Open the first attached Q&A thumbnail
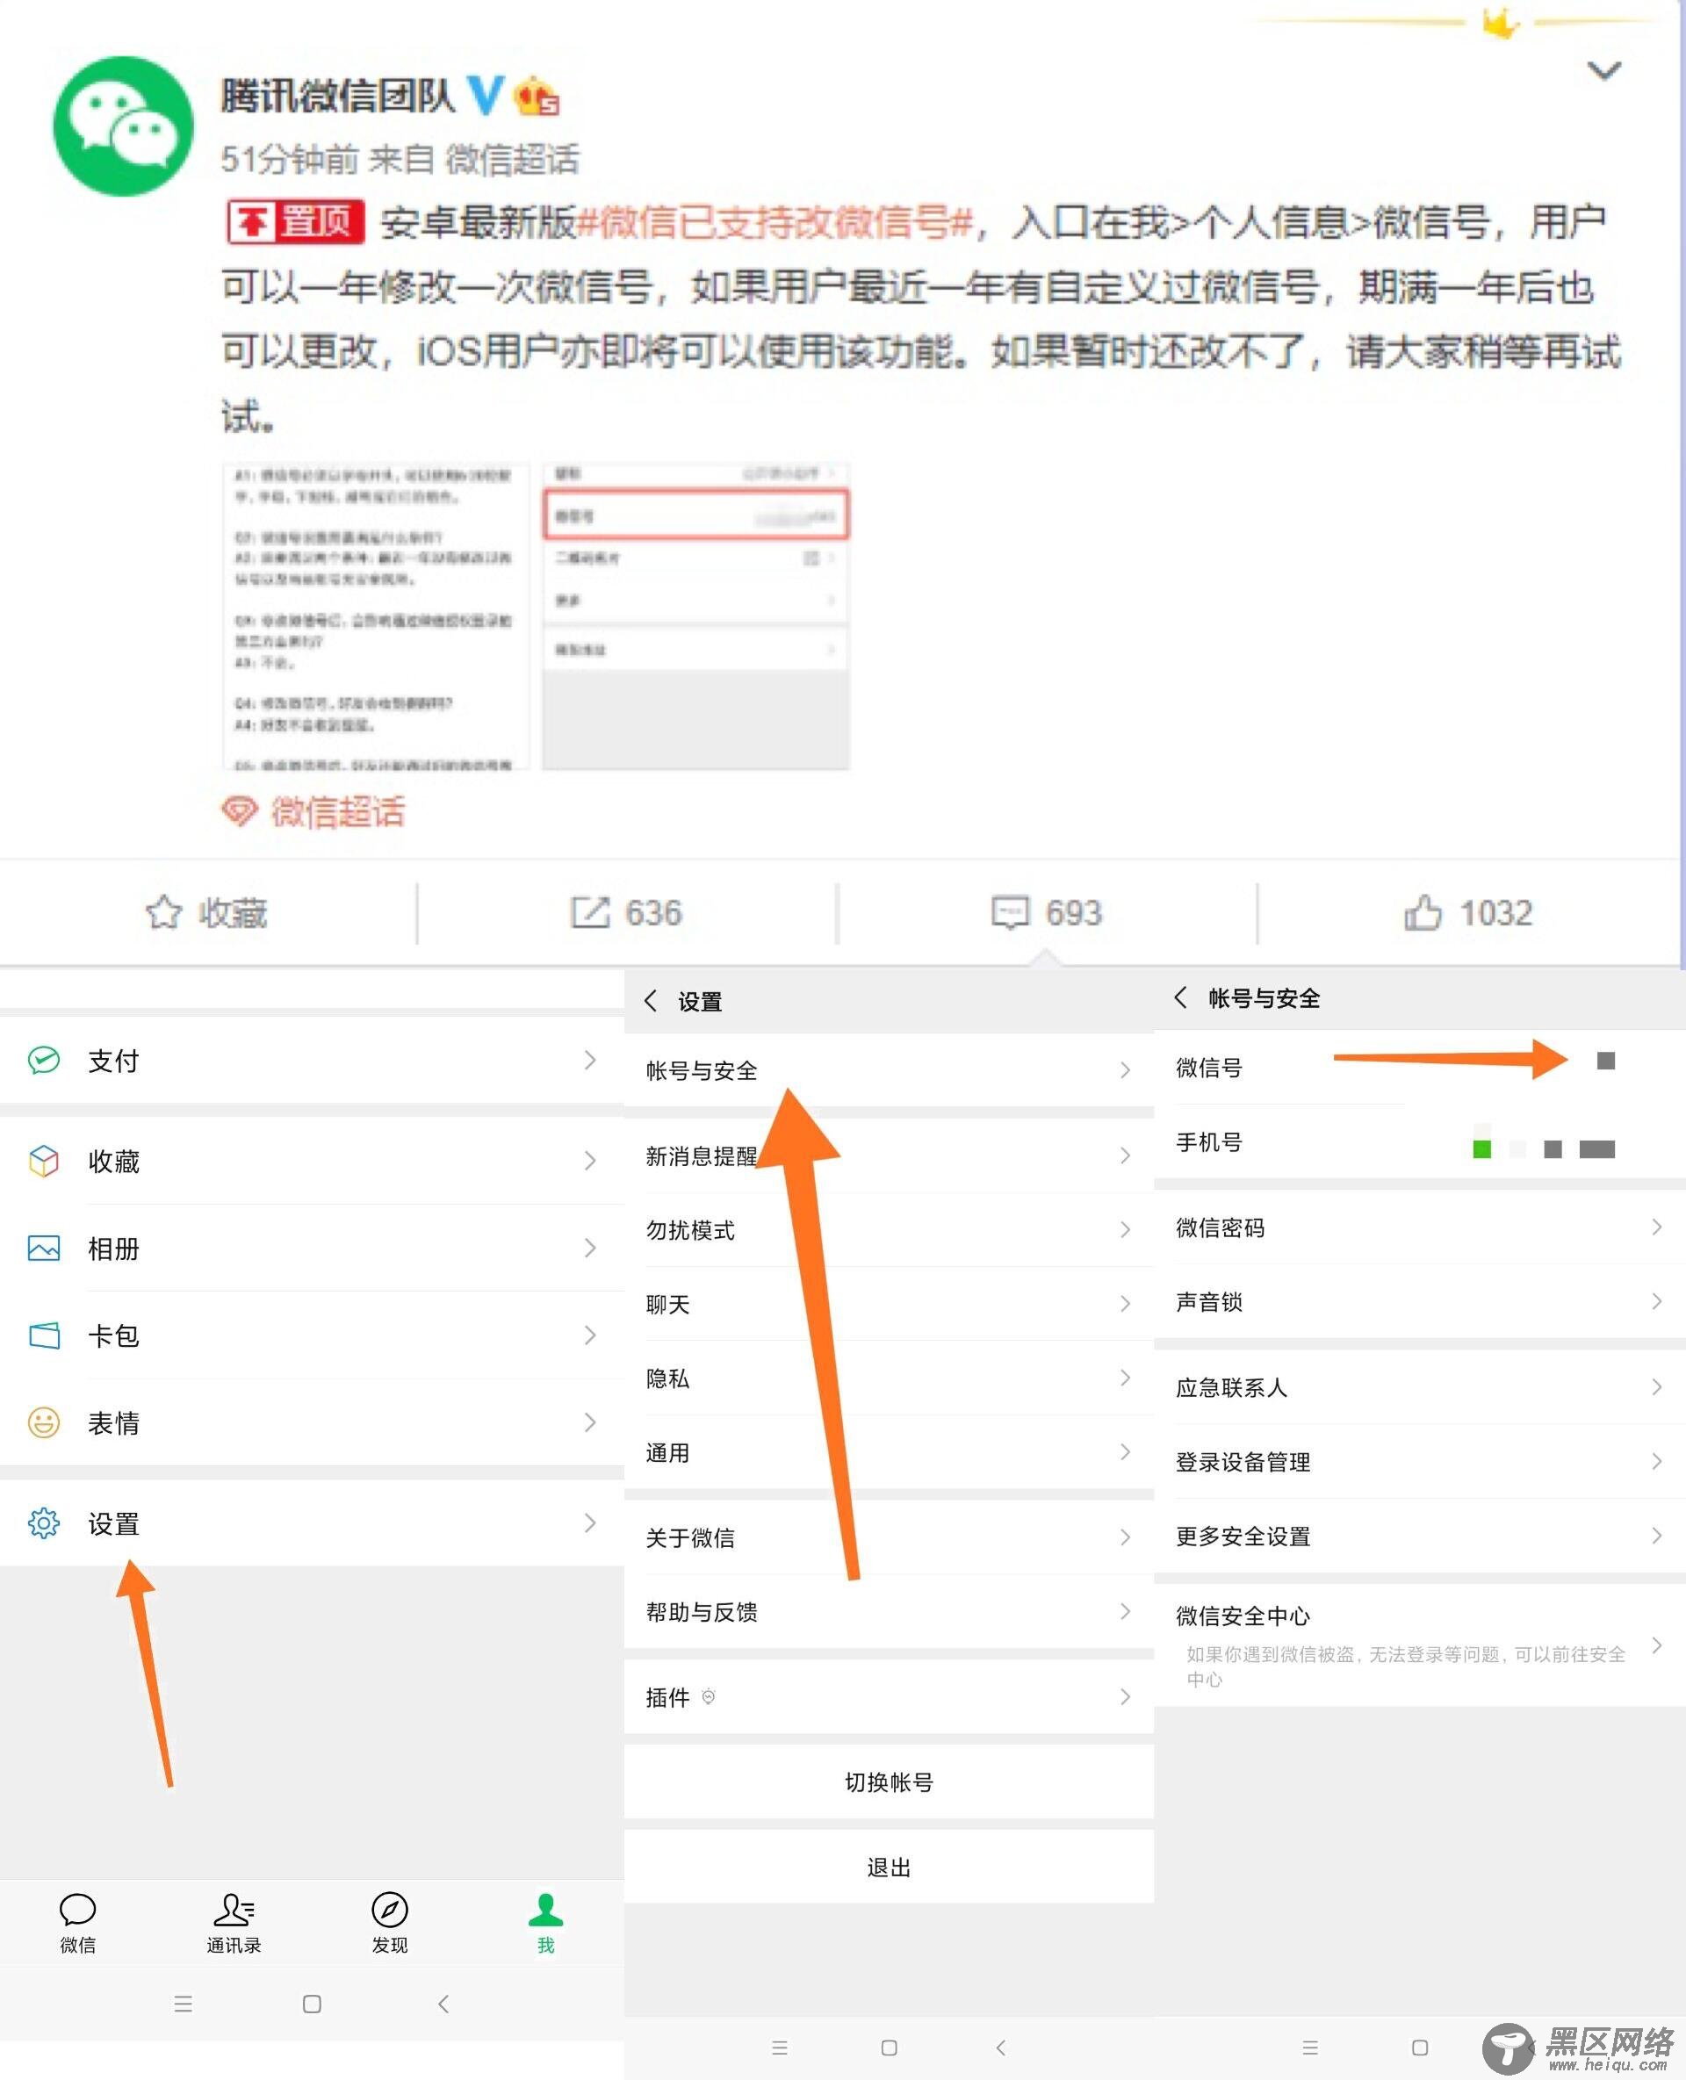This screenshot has width=1686, height=2080. click(x=376, y=615)
